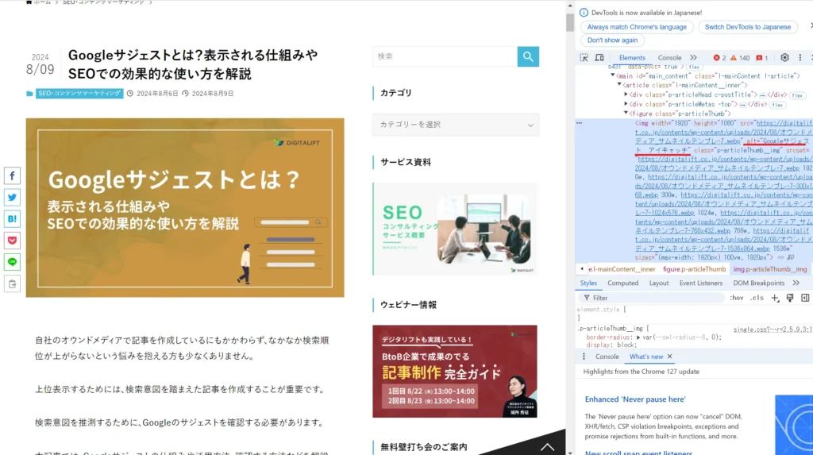The image size is (813, 455).
Task: Focus the 検索 search input field
Action: tap(445, 56)
